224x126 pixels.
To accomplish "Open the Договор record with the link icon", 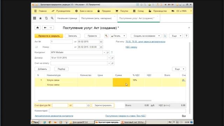I will (113, 58).
